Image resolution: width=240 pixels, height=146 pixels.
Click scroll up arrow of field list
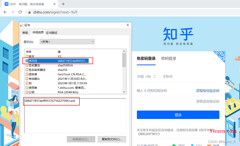click(x=124, y=51)
